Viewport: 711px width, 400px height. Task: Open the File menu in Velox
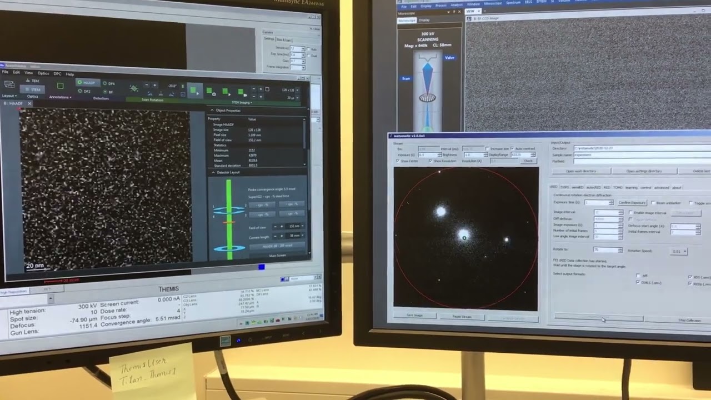[x=5, y=72]
